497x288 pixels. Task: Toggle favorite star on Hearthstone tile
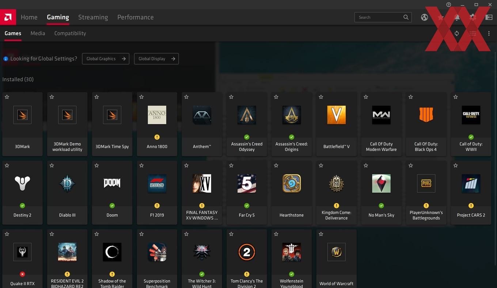[x=276, y=165]
